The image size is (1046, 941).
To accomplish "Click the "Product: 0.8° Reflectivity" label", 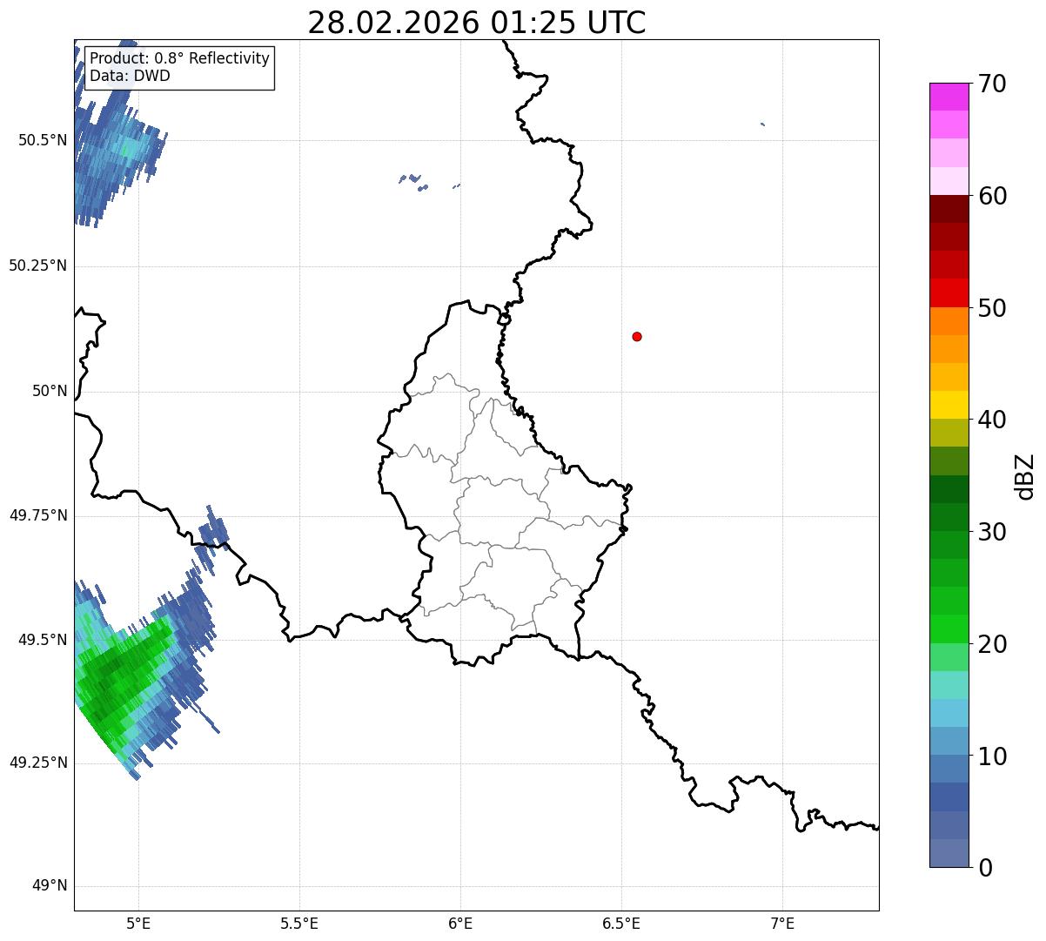I will pyautogui.click(x=180, y=58).
